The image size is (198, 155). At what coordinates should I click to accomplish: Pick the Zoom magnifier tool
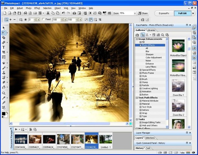(4, 93)
